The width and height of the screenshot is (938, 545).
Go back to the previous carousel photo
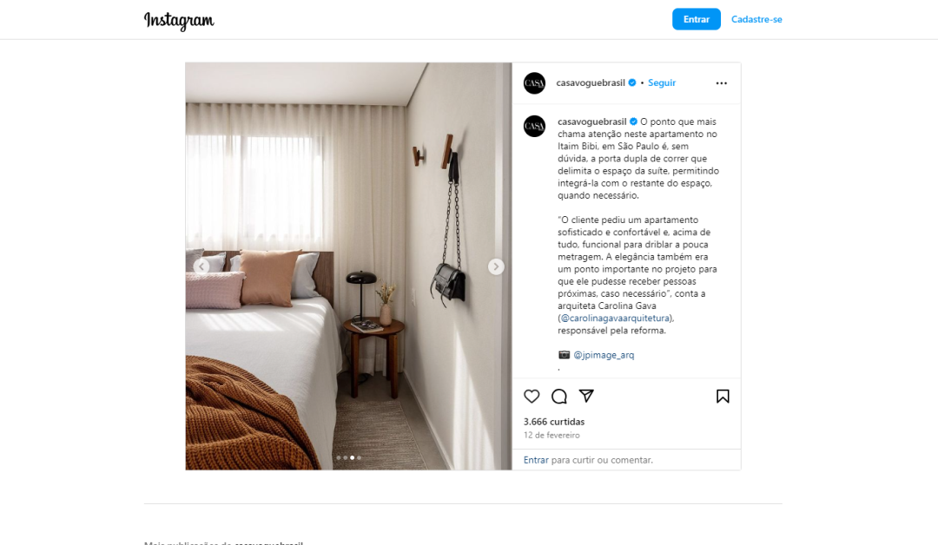[201, 266]
